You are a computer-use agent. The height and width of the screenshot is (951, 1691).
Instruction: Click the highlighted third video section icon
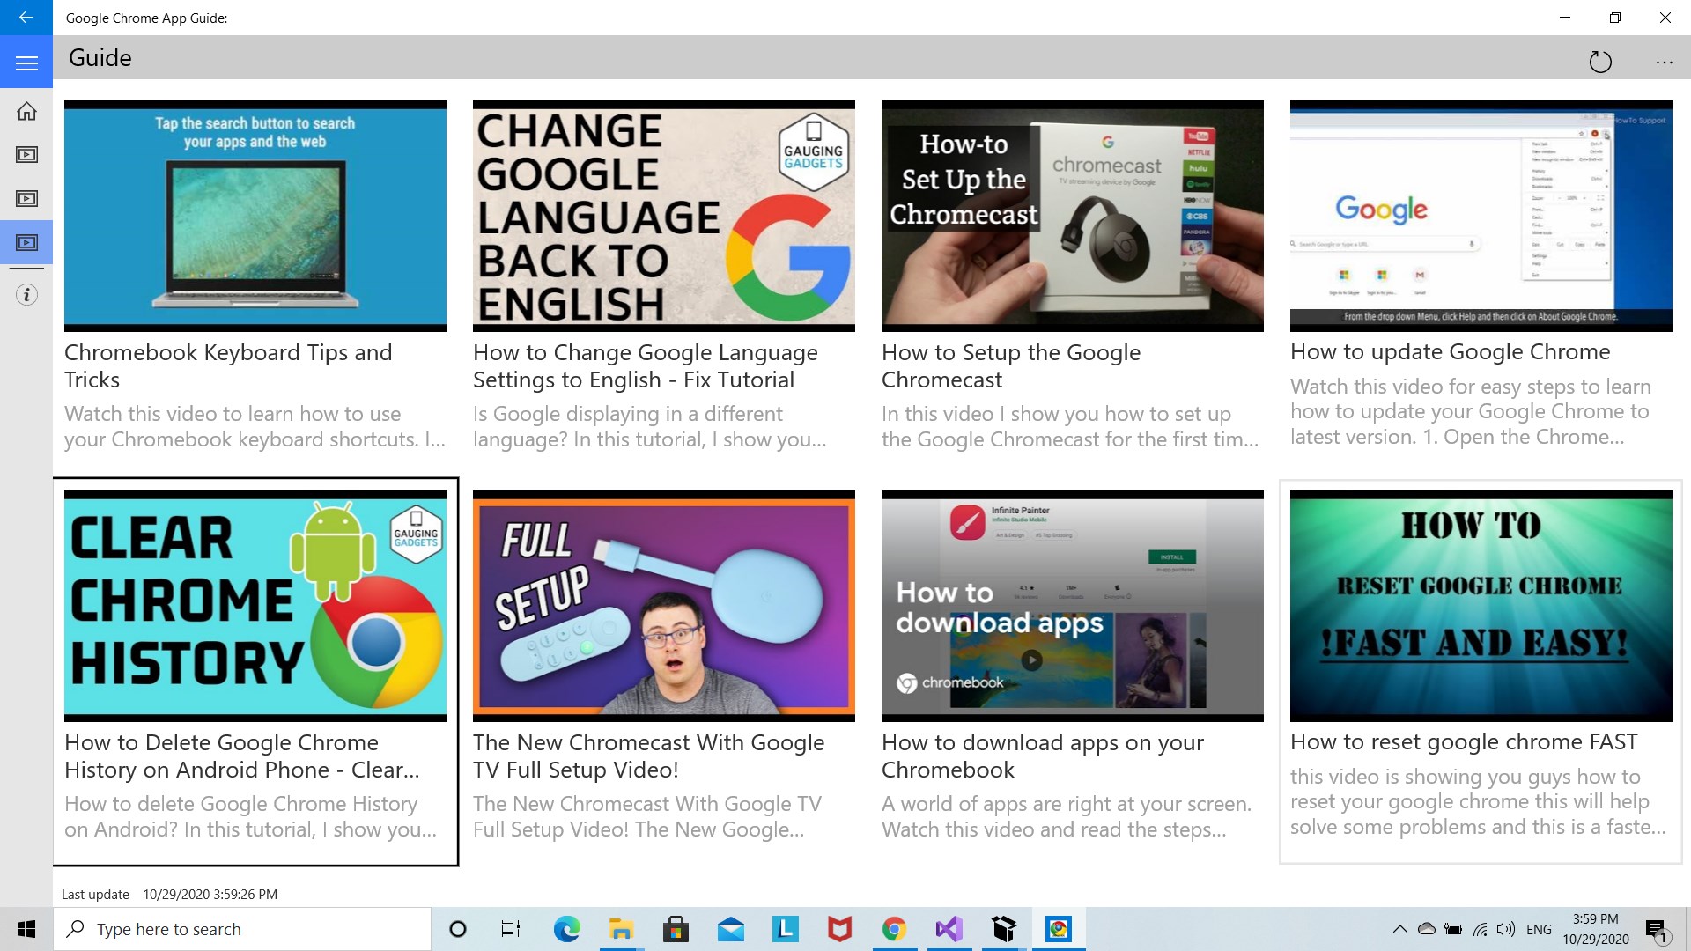pyautogui.click(x=26, y=242)
